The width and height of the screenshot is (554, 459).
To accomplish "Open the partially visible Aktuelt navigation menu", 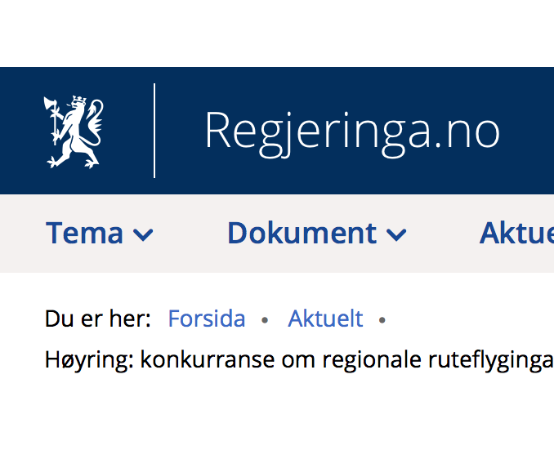I will point(516,233).
